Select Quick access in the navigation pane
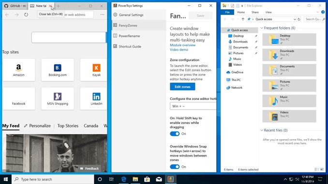This screenshot has width=328, height=184. (239, 30)
